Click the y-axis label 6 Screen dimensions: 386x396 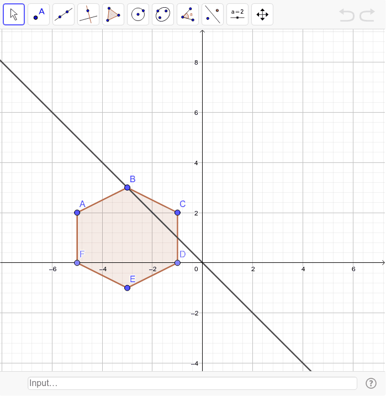(x=196, y=113)
